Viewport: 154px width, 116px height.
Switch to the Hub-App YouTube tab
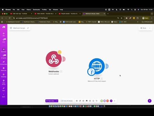point(21,14)
